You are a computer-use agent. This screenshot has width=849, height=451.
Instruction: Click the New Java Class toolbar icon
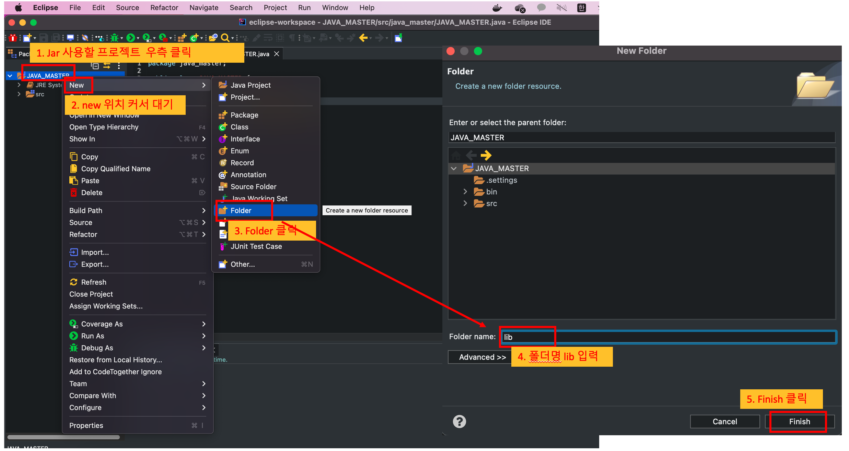[194, 38]
